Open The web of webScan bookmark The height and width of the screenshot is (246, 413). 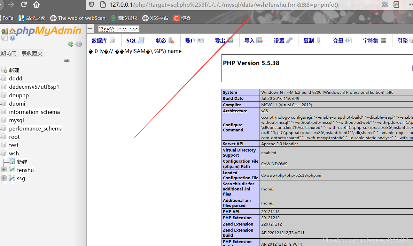78,18
